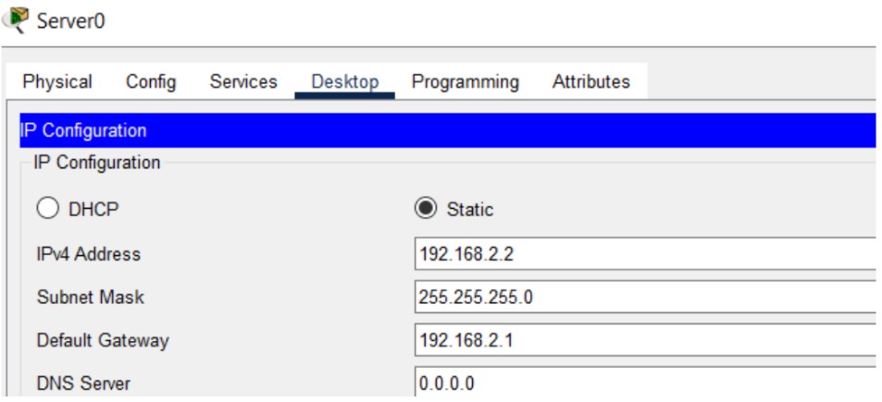Click the IP Configuration group box caption
This screenshot has width=882, height=402.
point(97,163)
